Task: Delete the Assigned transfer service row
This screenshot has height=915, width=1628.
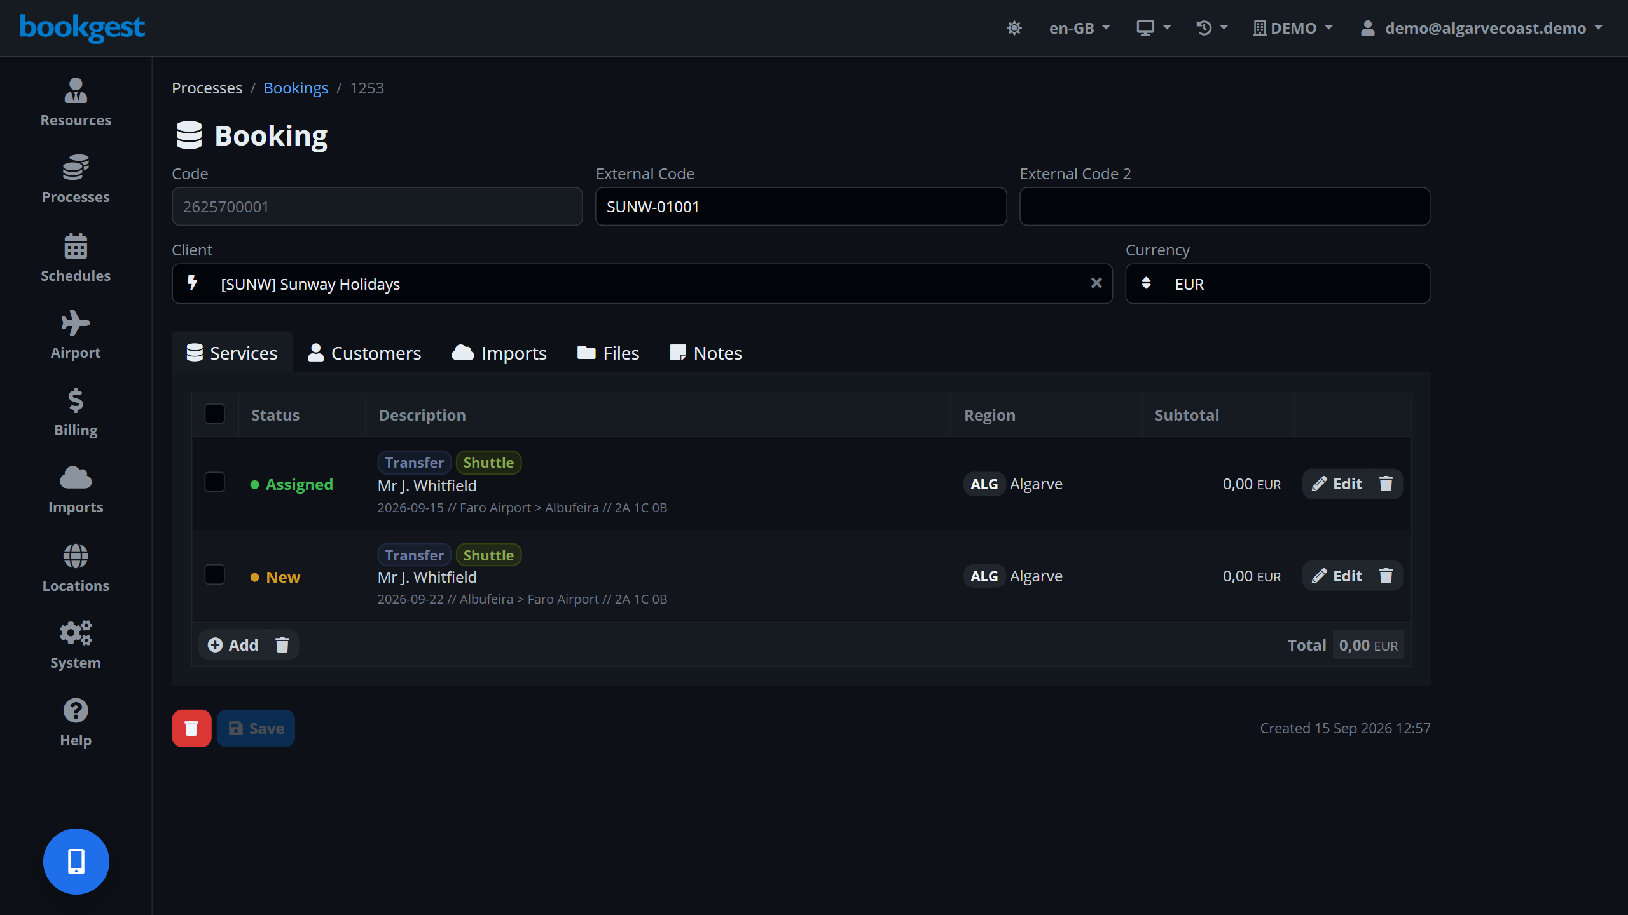Action: pos(1386,484)
